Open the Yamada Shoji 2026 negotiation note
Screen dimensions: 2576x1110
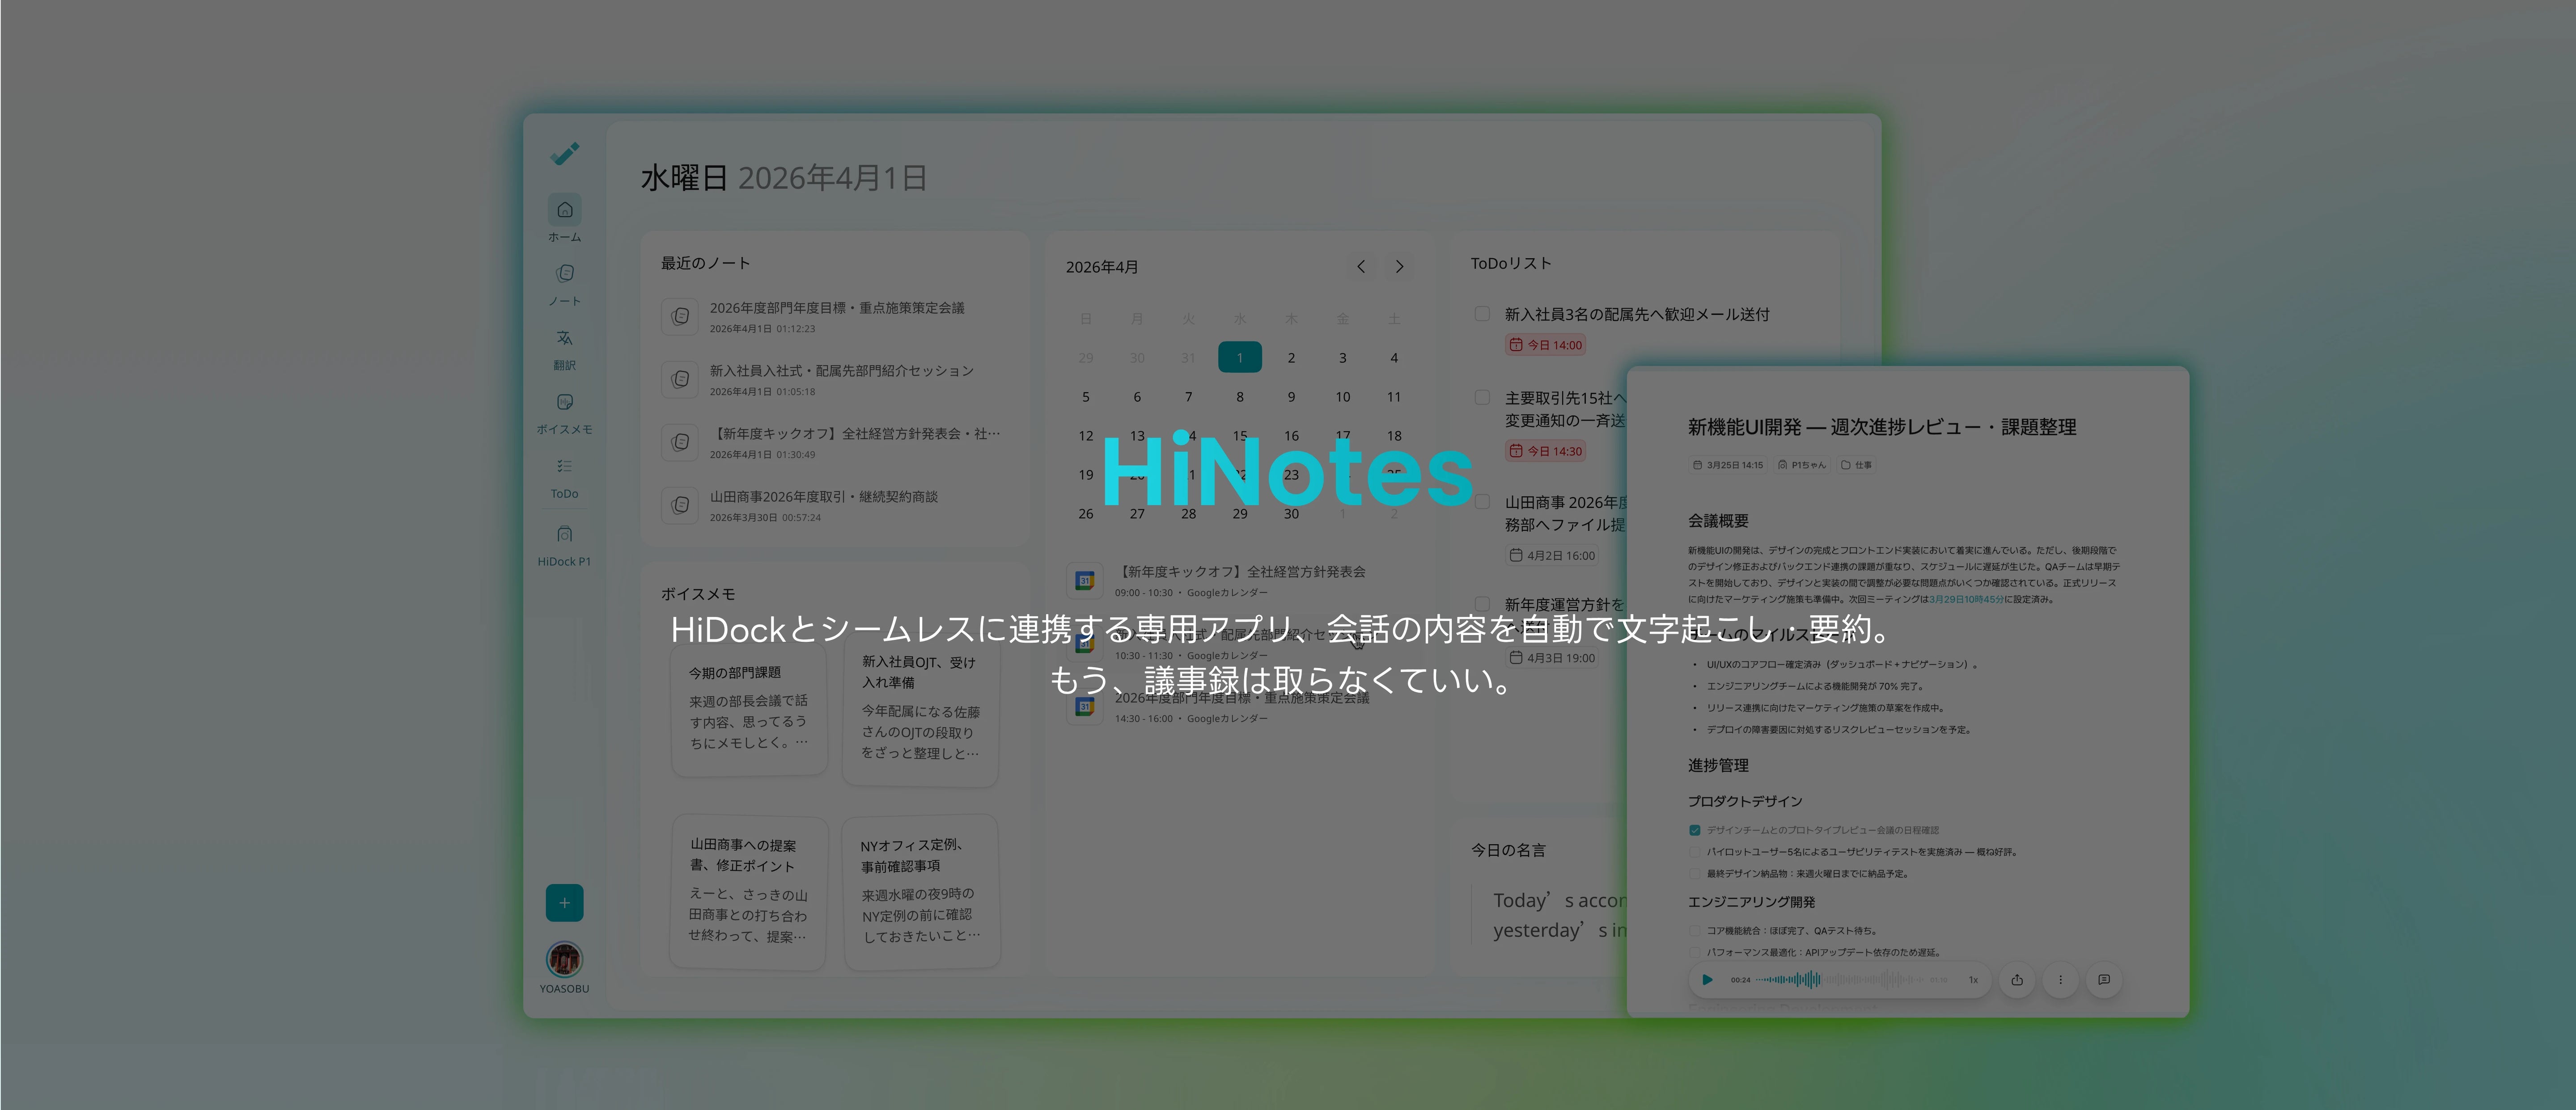823,496
